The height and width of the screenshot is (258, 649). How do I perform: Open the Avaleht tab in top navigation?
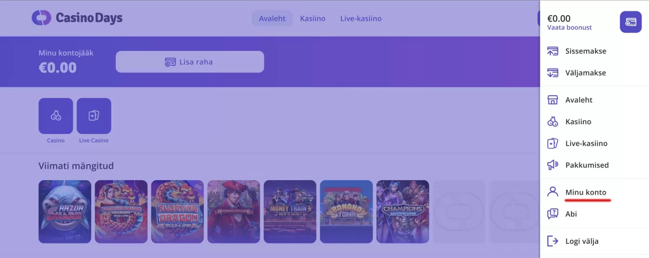[272, 18]
